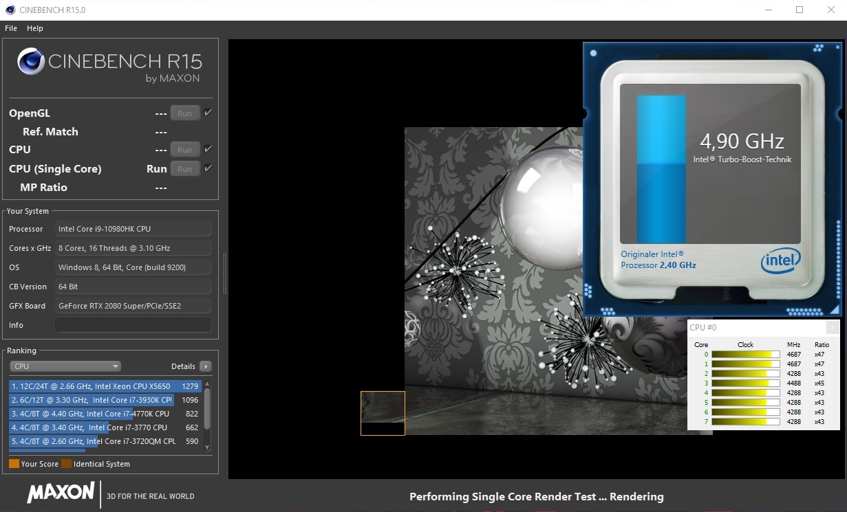Open the Help menu
Viewport: 847px width, 512px height.
click(35, 28)
